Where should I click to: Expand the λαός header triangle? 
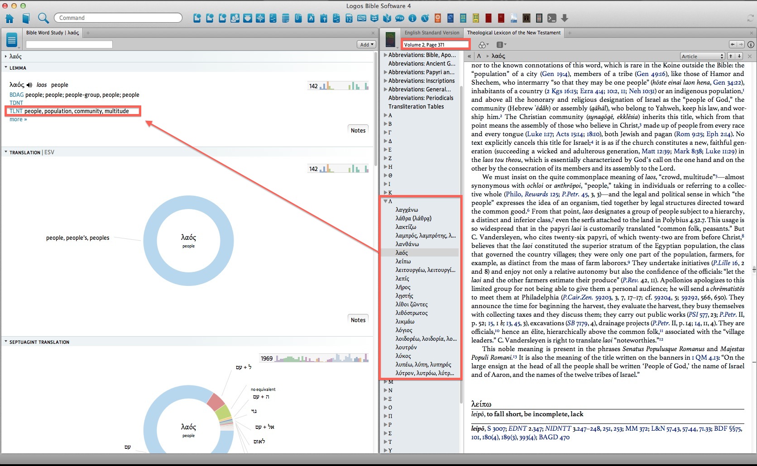coord(6,57)
